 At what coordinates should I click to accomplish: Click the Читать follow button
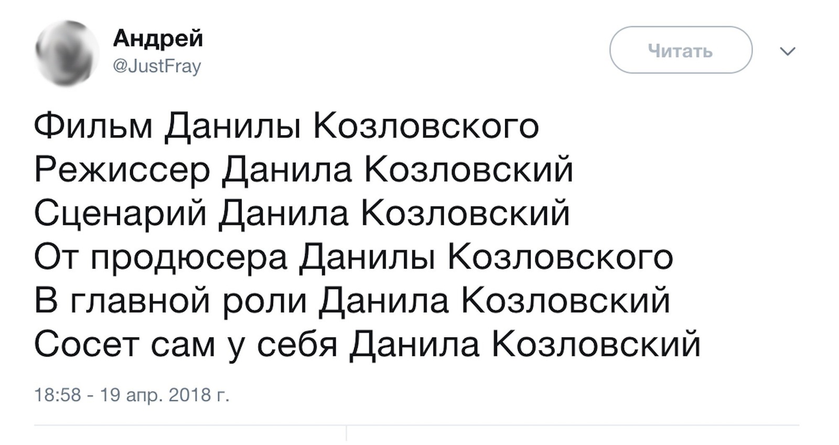pos(681,50)
